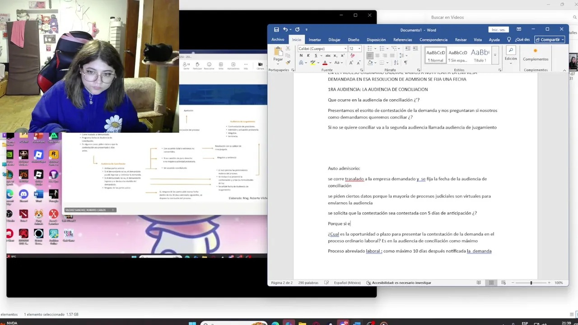This screenshot has width=578, height=325.
Task: Open the Archivo menu
Action: tap(278, 40)
